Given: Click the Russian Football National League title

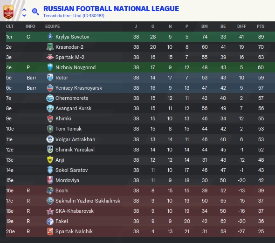Looking at the screenshot, I should [111, 8].
